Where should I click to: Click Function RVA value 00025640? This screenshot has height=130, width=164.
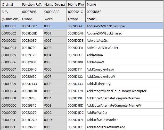click(32, 69)
